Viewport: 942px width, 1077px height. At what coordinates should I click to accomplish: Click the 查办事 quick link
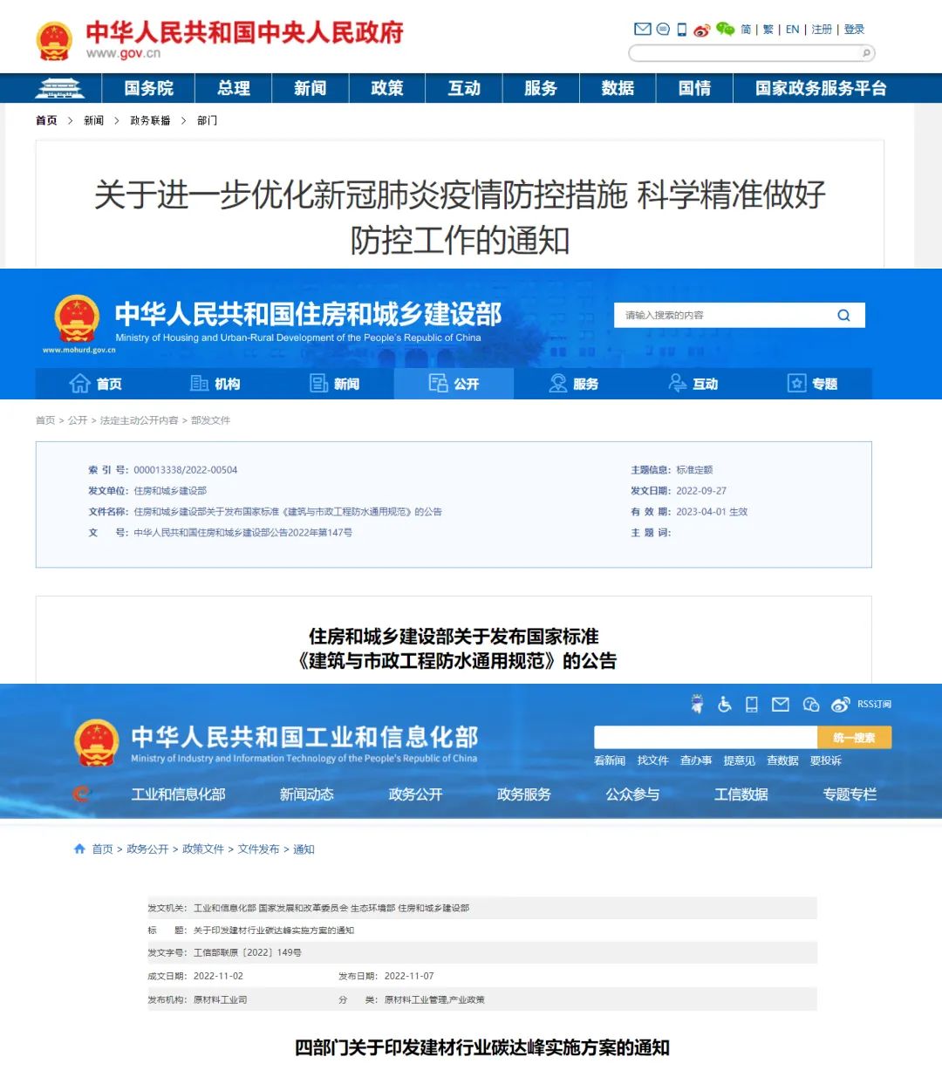click(x=696, y=760)
